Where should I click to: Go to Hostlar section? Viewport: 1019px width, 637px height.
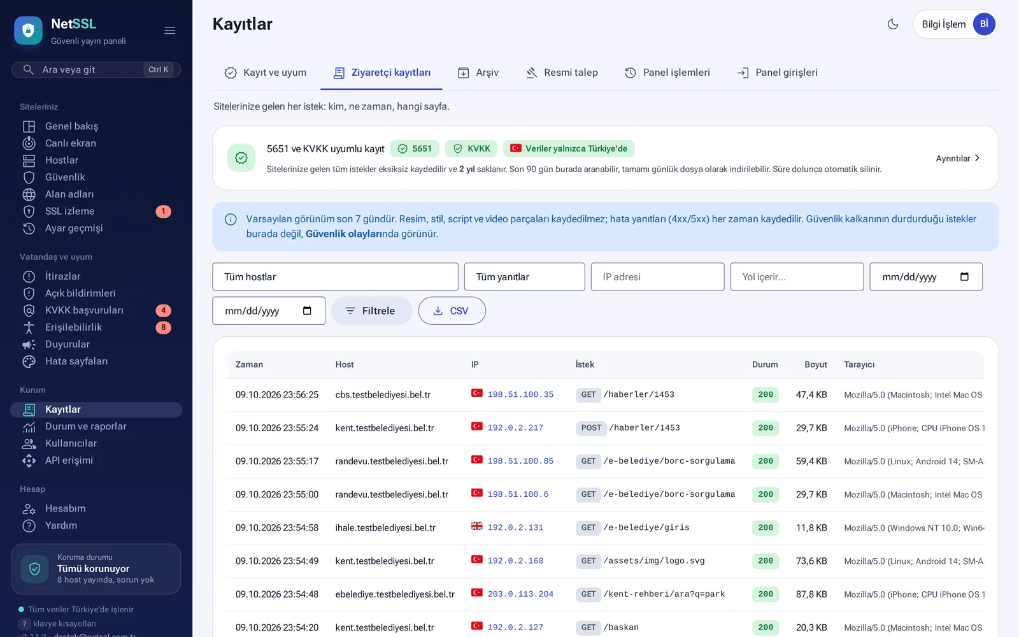pyautogui.click(x=96, y=161)
